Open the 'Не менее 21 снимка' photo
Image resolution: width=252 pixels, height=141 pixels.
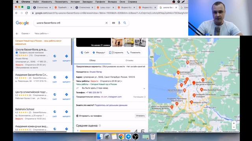pos(94,42)
